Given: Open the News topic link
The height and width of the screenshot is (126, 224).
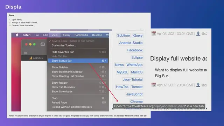Looking at the screenshot, I should point(119,65).
